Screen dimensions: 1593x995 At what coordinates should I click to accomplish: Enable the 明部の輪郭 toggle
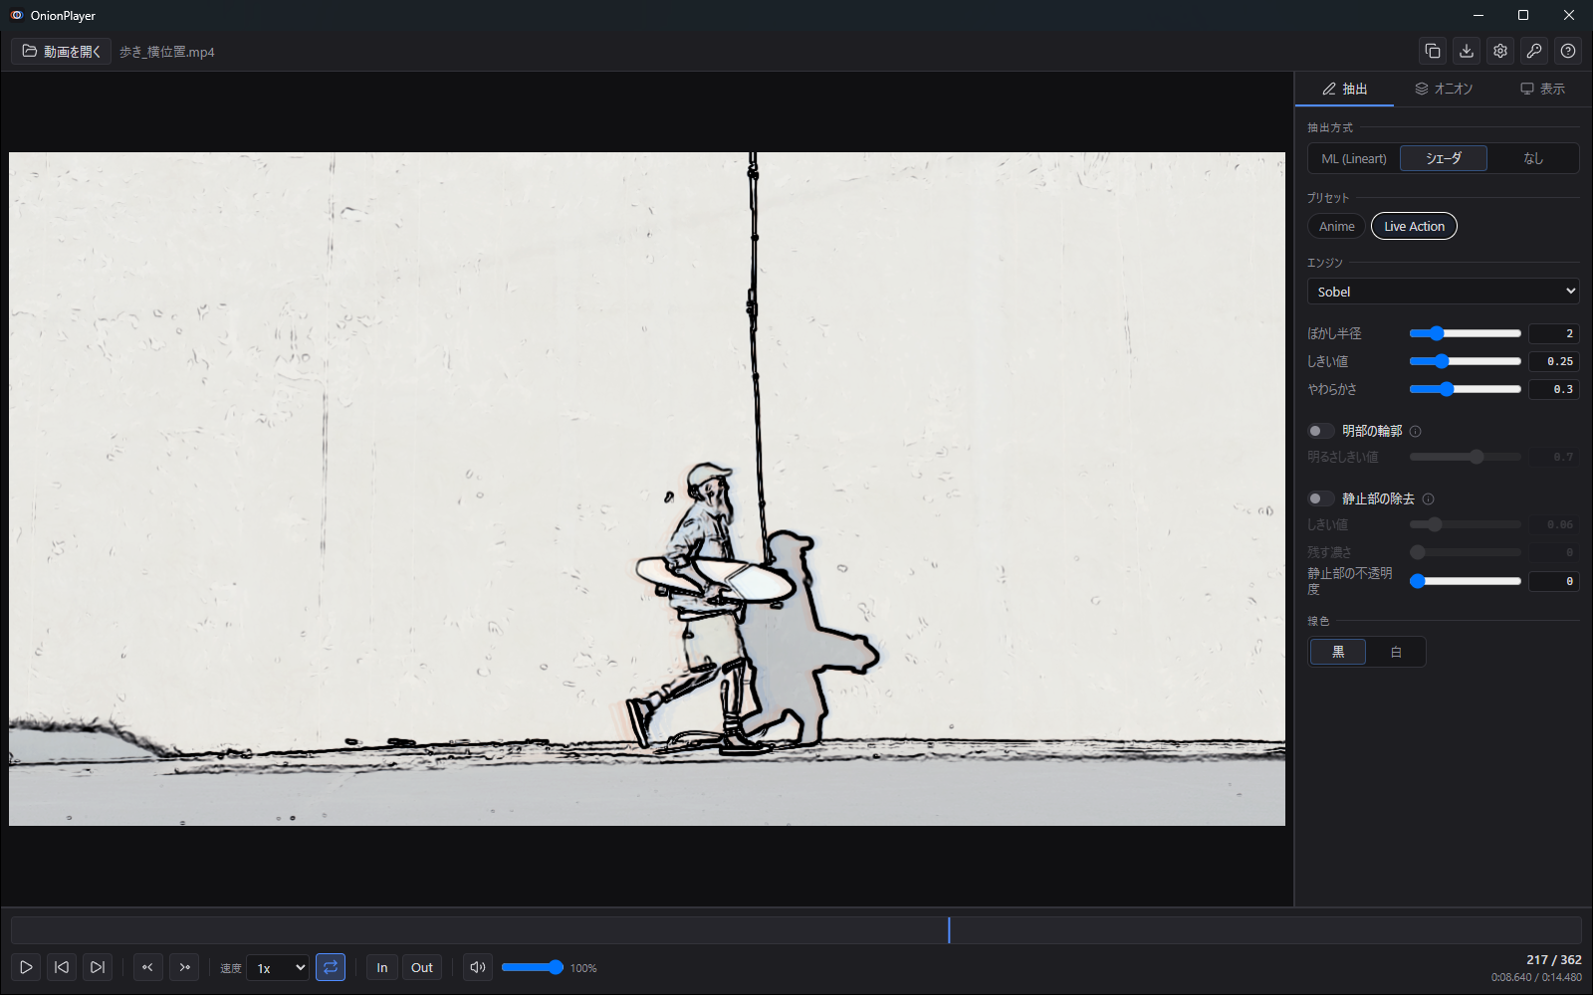pos(1321,431)
